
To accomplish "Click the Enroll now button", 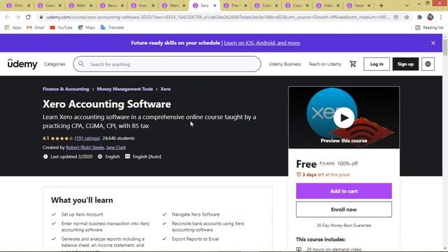I will coord(344,209).
